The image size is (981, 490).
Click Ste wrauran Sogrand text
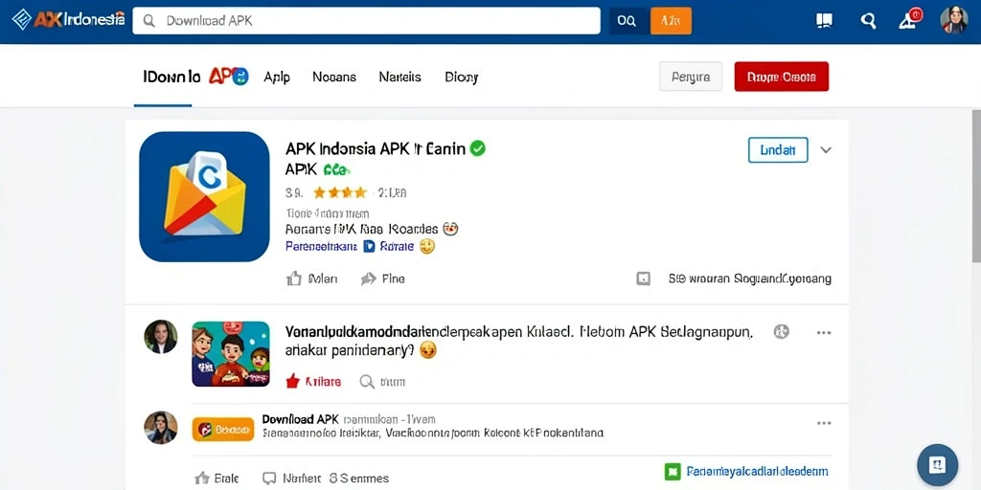(749, 278)
